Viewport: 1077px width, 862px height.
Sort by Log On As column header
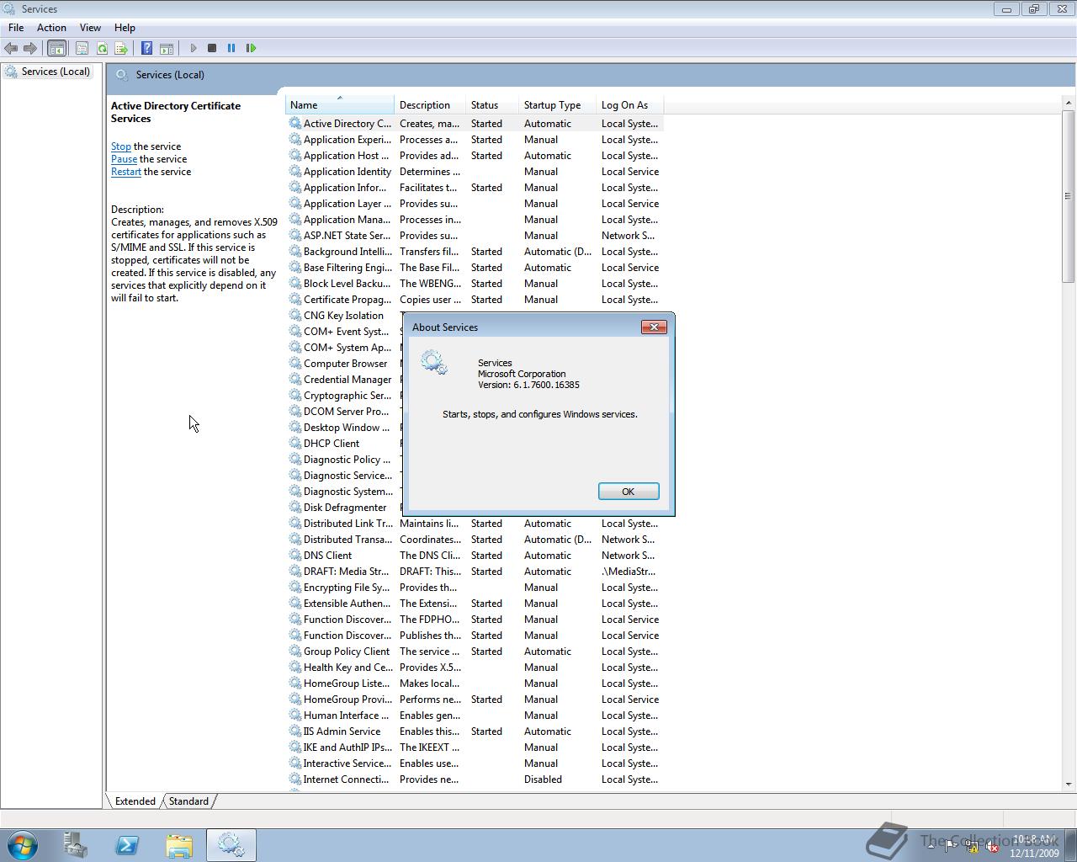(629, 105)
